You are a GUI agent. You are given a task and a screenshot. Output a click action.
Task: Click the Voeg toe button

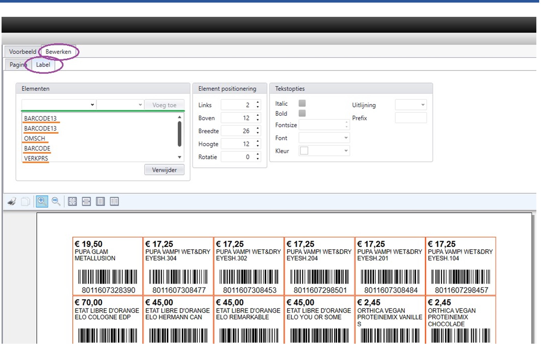tap(164, 105)
